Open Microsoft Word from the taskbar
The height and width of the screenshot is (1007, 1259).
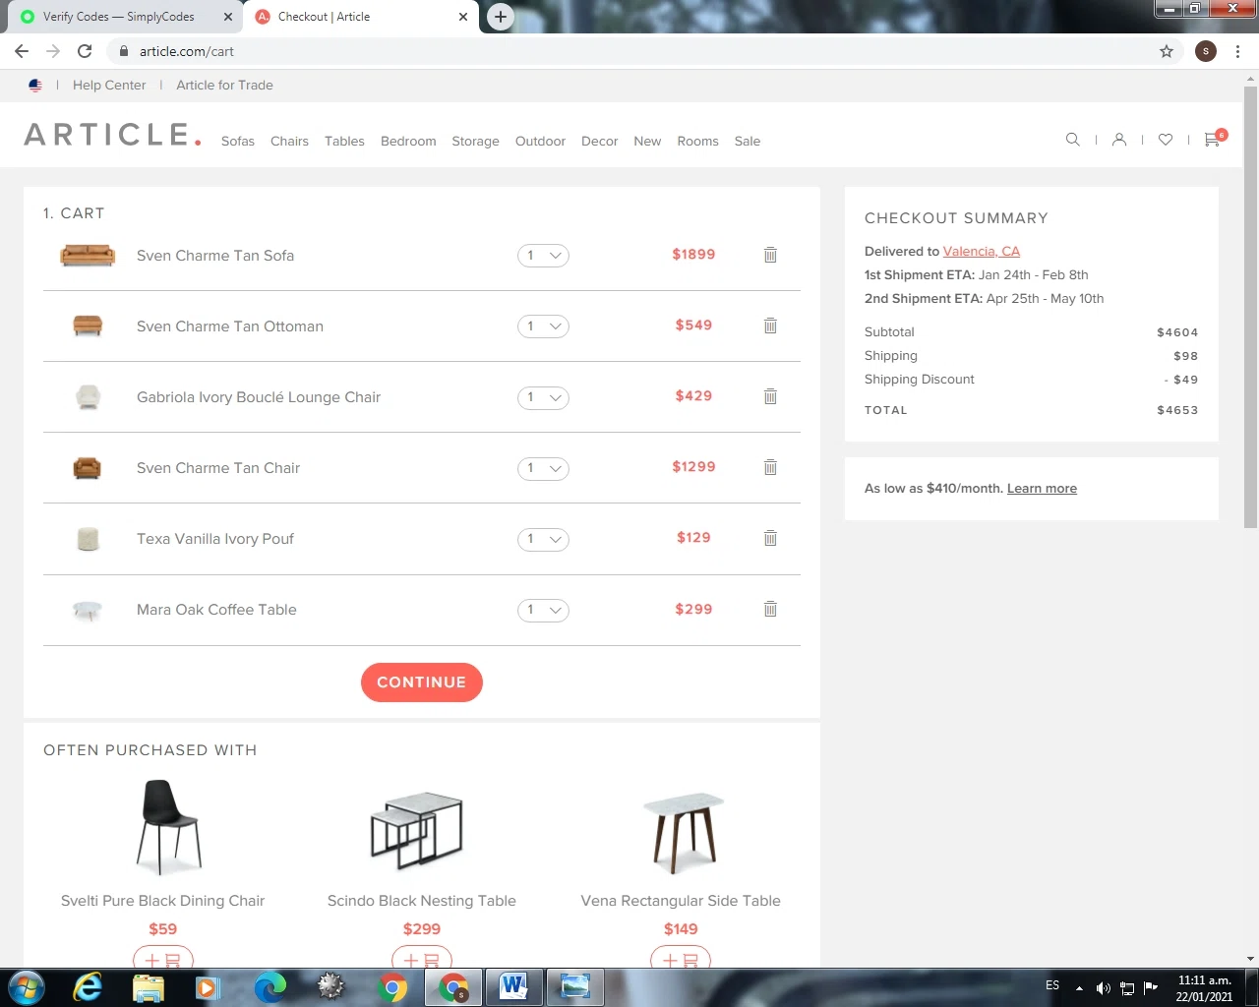[x=513, y=986]
